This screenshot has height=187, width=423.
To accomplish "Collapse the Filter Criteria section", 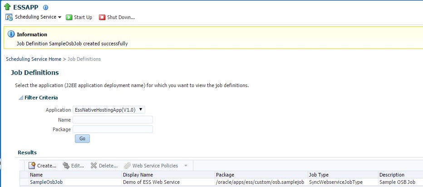I will (20, 98).
